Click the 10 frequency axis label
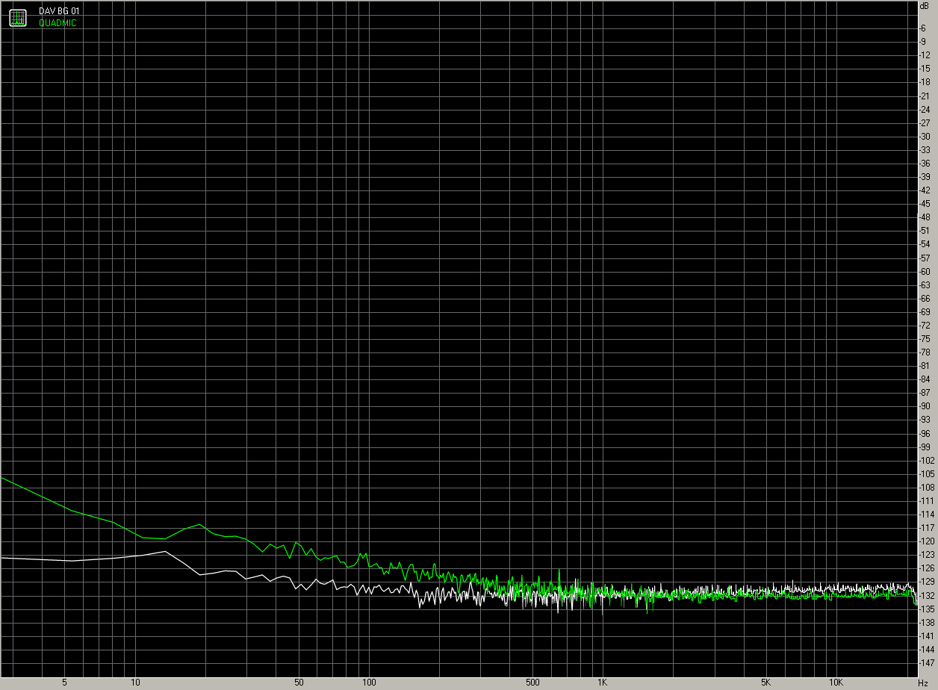This screenshot has width=938, height=690. 135,683
